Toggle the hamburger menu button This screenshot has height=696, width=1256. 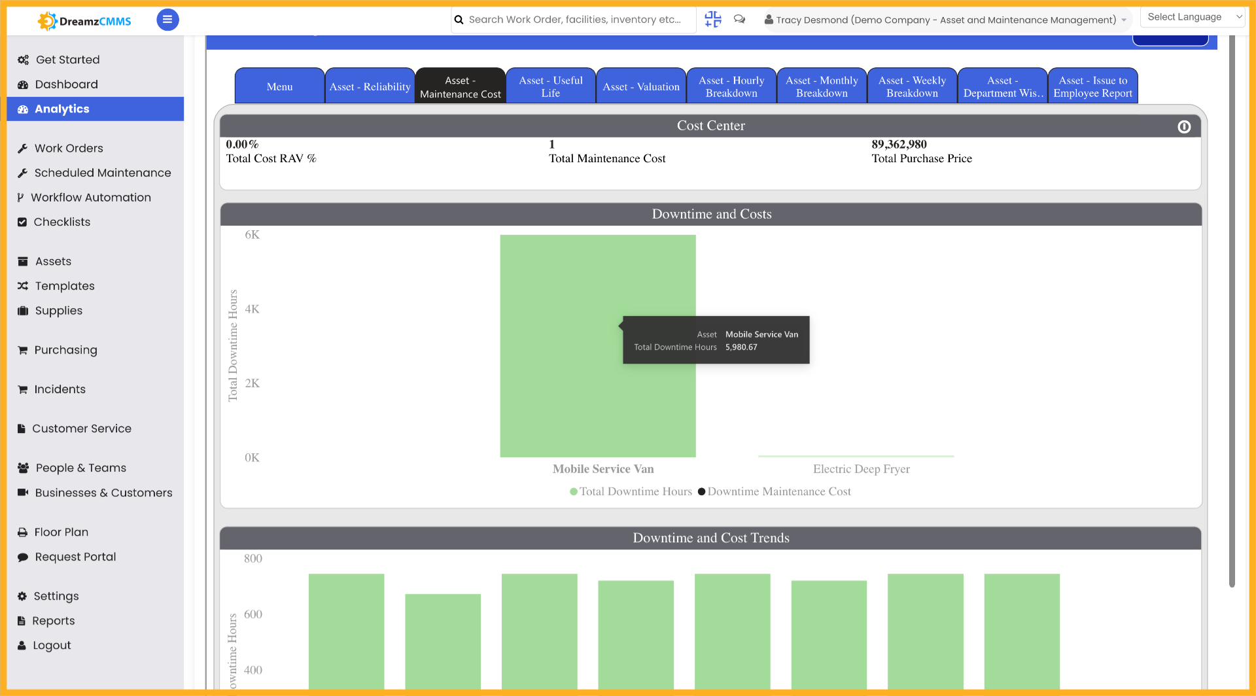point(167,20)
